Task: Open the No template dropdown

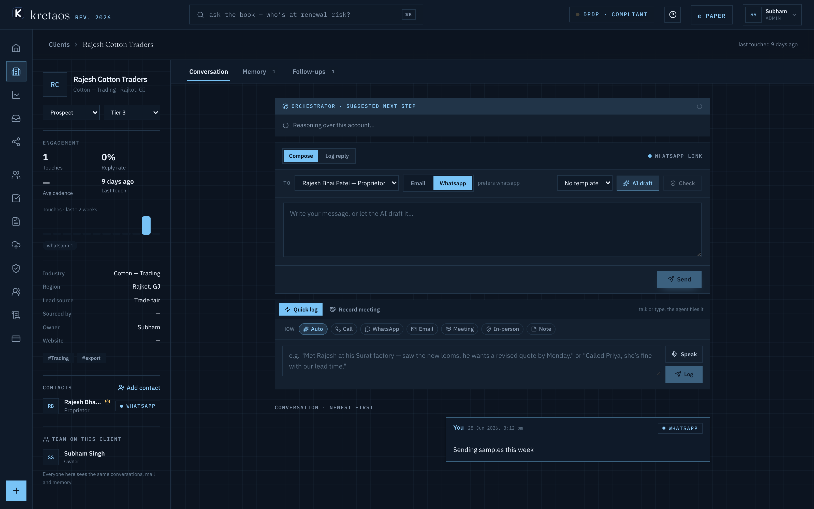Action: pyautogui.click(x=585, y=183)
